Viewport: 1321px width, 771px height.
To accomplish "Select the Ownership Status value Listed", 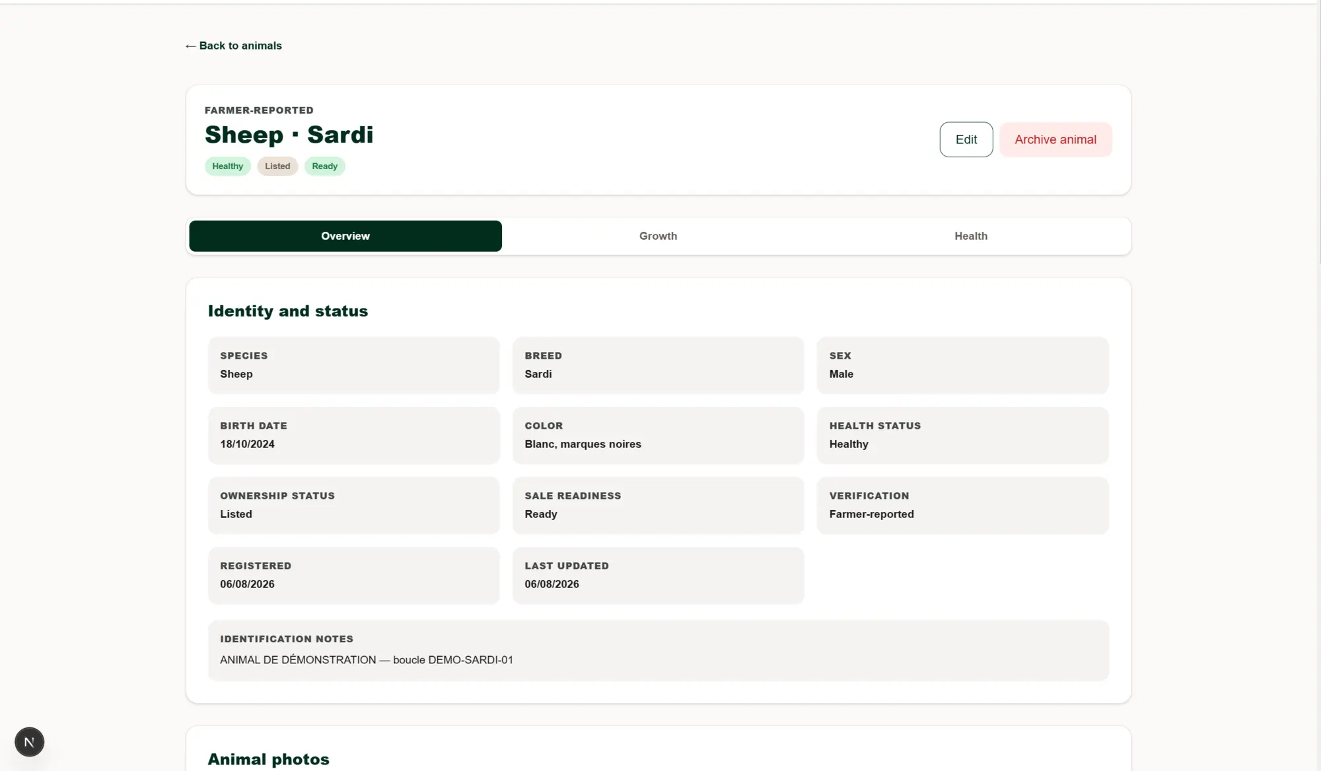I will (x=236, y=514).
